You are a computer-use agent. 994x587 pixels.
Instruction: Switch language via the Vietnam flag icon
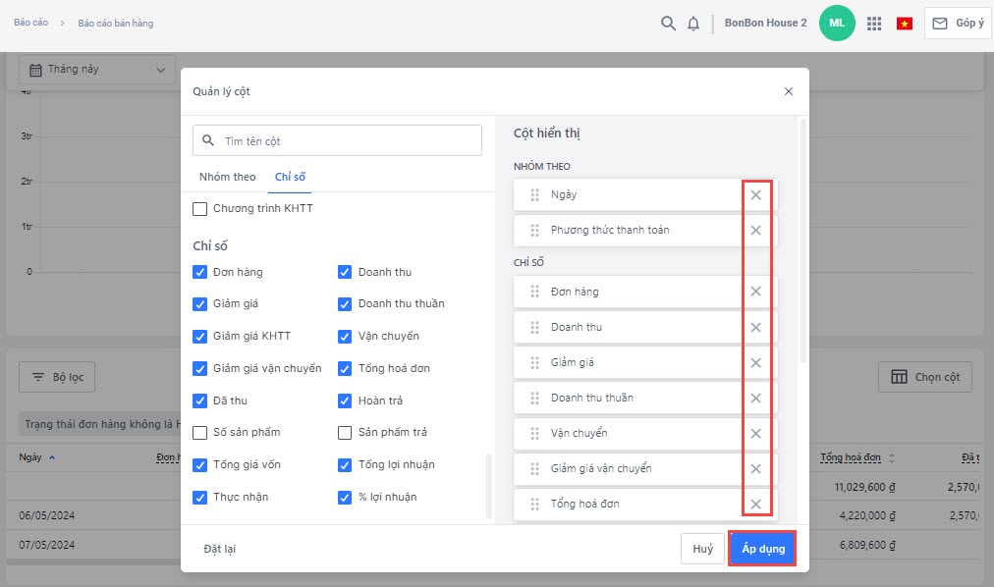pos(904,24)
